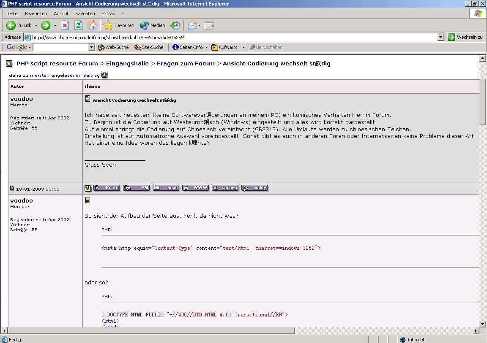Click in the Google toolbar search field
The image size is (487, 343).
click(60, 47)
